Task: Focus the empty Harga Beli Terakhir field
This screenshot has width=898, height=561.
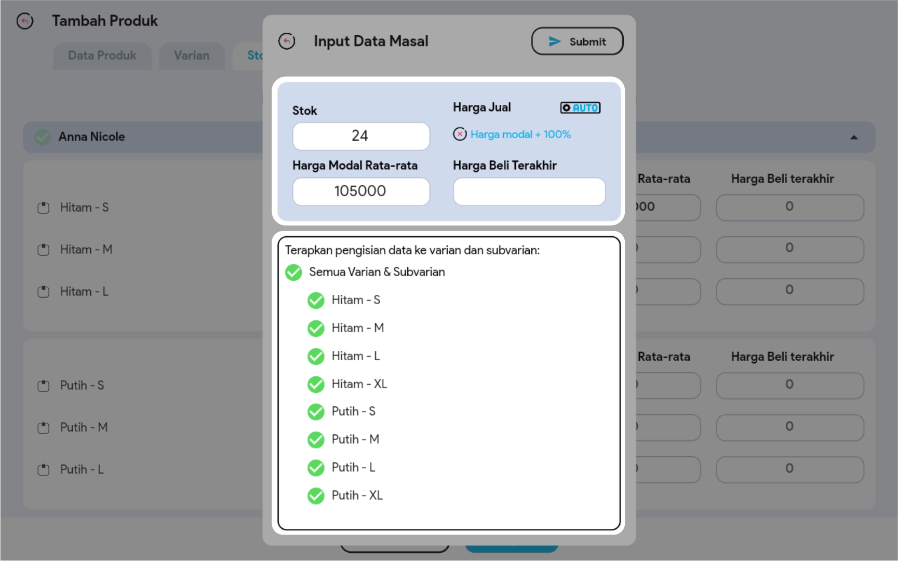Action: coord(529,191)
